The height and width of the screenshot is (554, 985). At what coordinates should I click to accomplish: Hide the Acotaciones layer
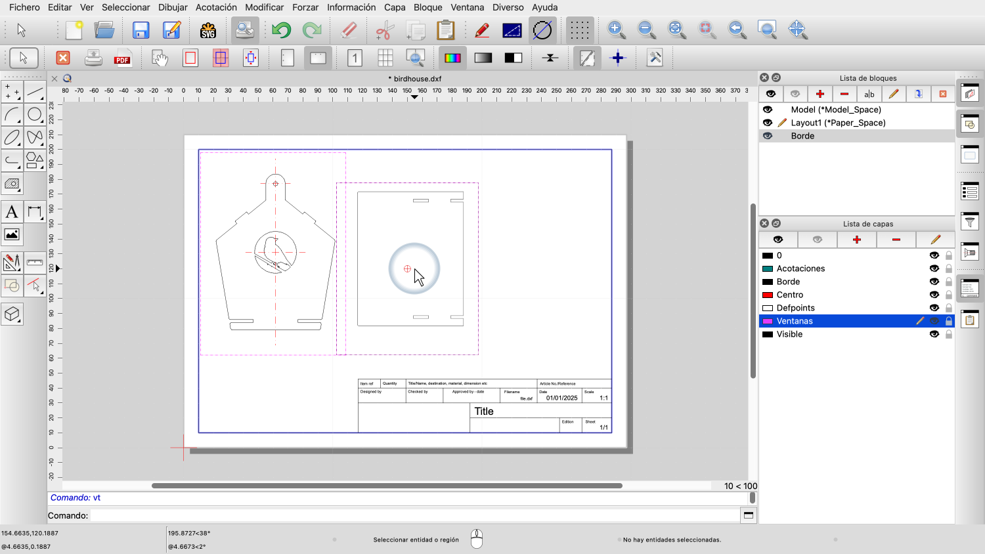point(934,268)
